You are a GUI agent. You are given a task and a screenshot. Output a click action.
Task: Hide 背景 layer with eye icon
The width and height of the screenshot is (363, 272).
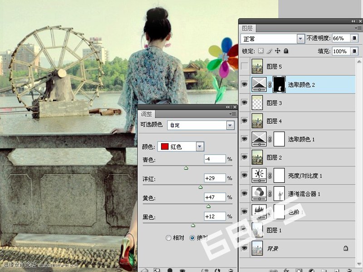[245, 248]
